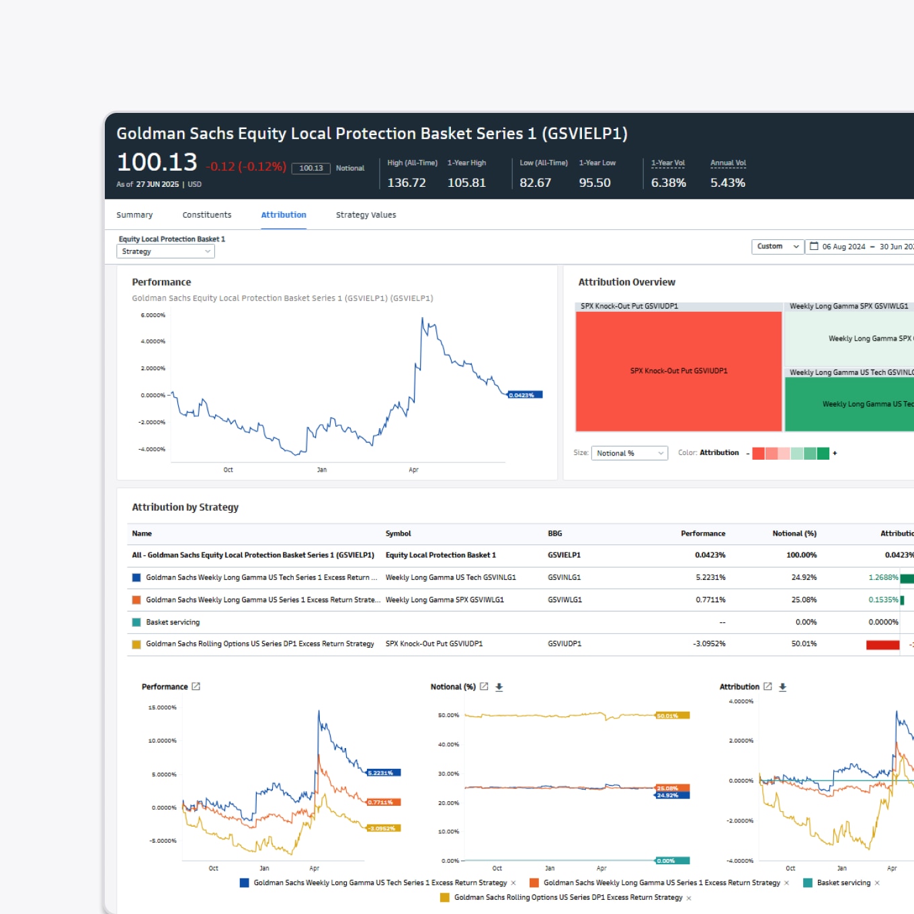Select Weekly Long Gamma US Tech Series 1 row

tap(520, 578)
